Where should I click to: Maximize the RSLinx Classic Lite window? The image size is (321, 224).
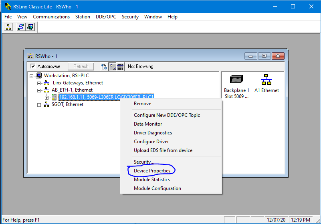coord(293,6)
